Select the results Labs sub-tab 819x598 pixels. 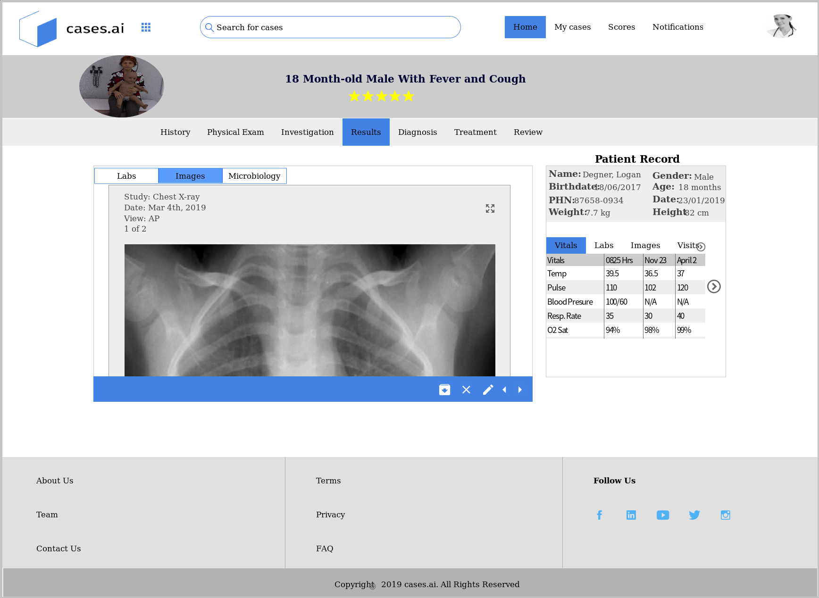click(x=126, y=176)
